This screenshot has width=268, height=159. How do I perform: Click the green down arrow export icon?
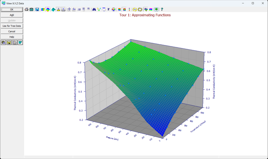(156, 10)
